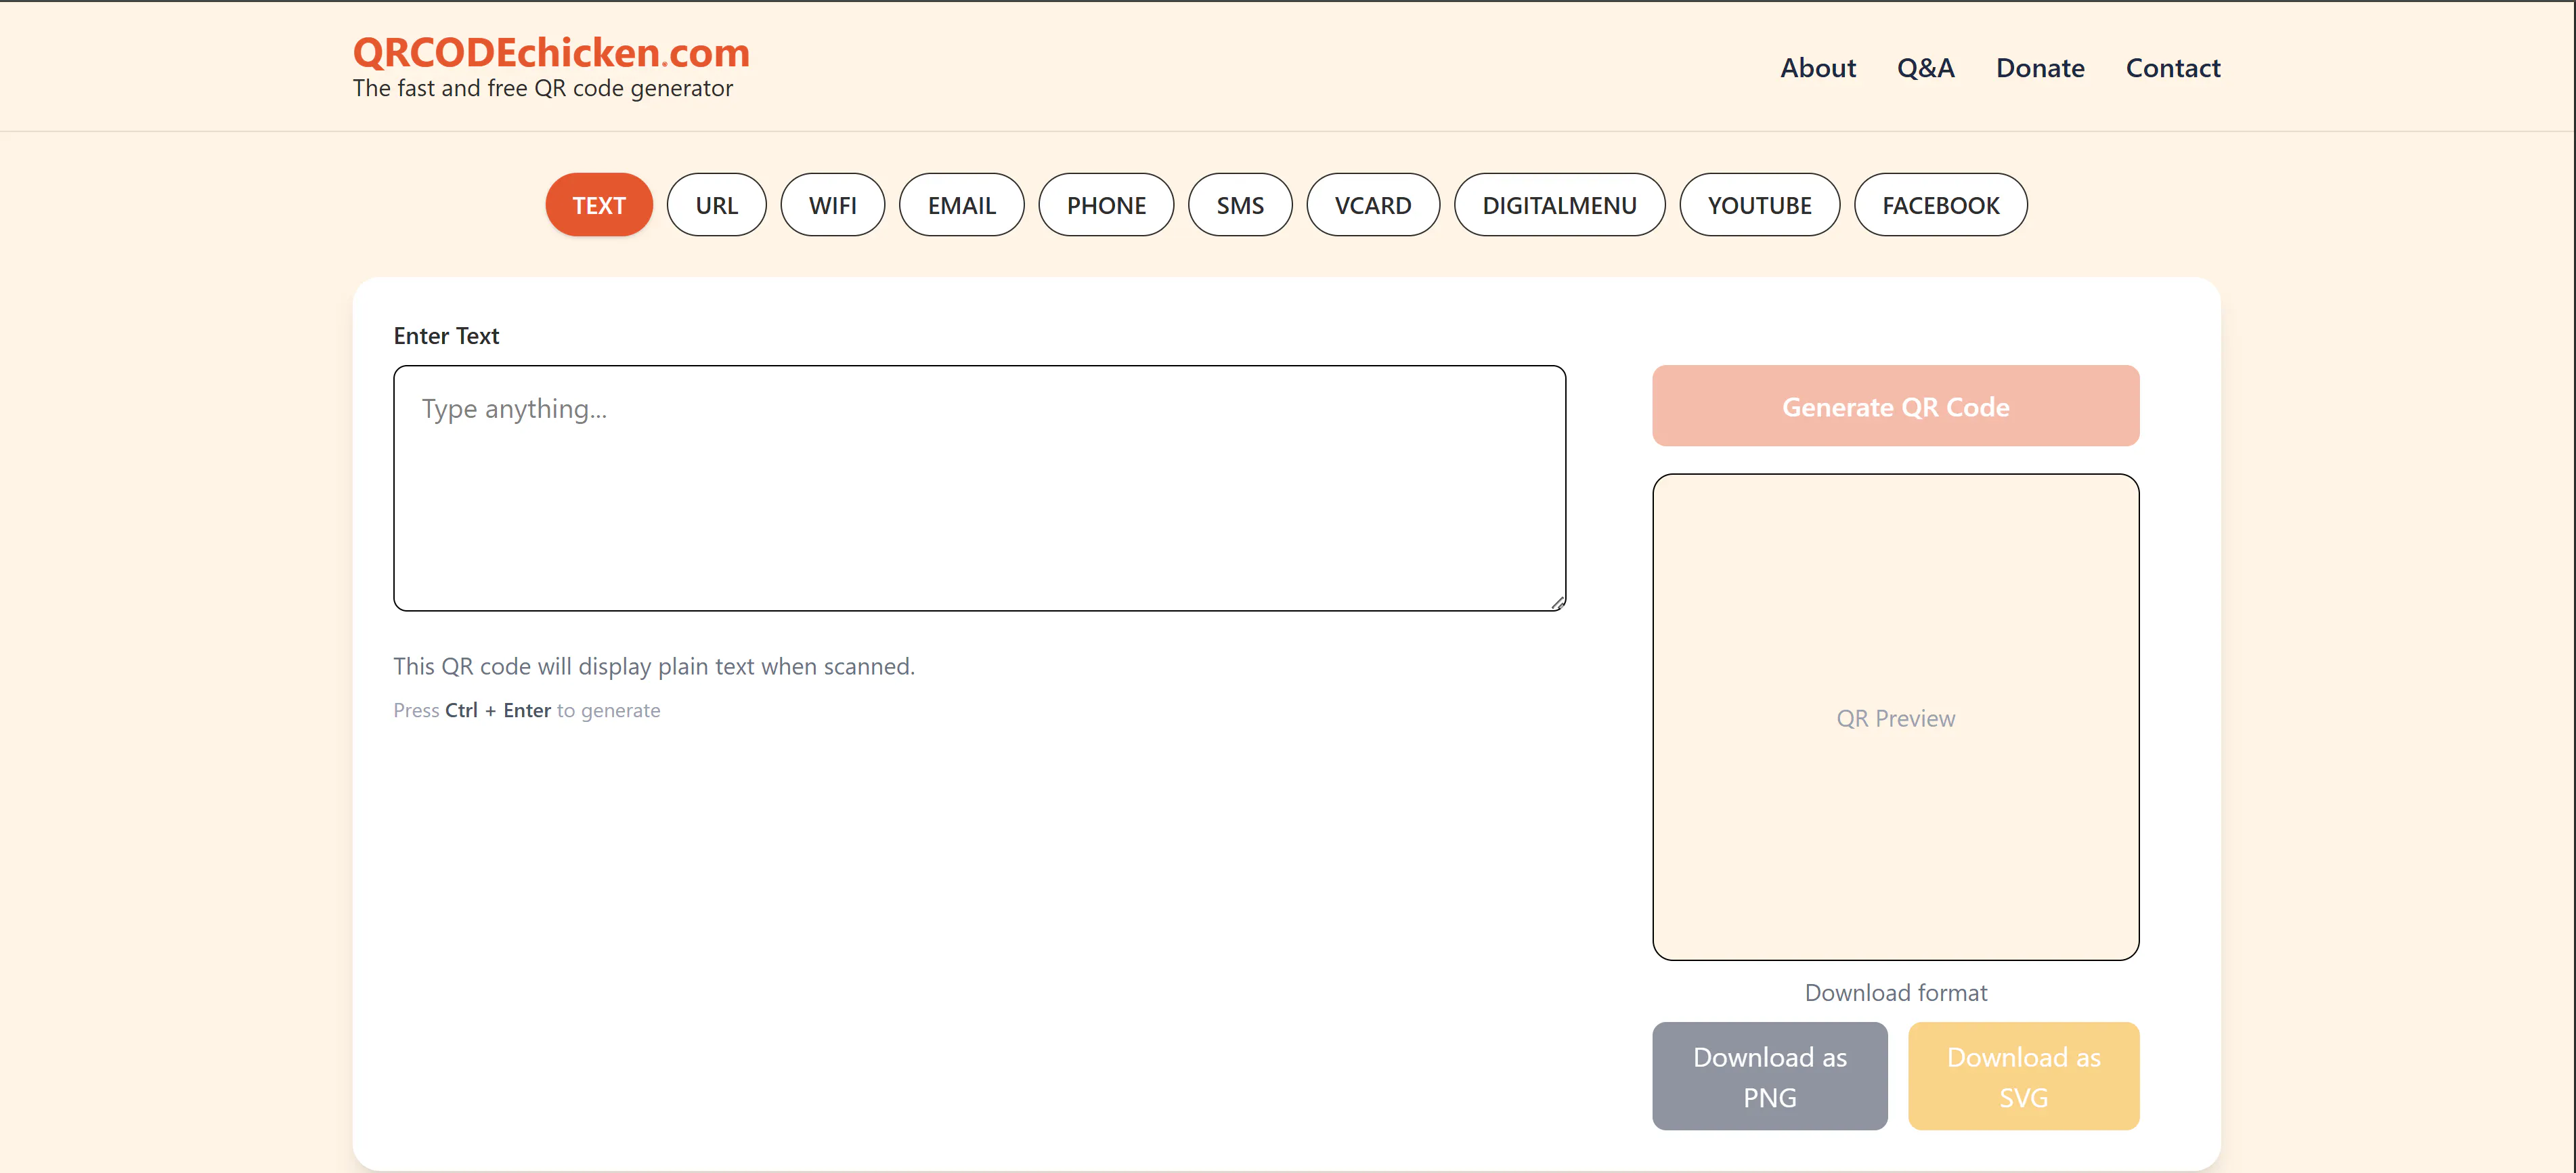Open the Donate link
This screenshot has width=2576, height=1173.
(x=2039, y=68)
